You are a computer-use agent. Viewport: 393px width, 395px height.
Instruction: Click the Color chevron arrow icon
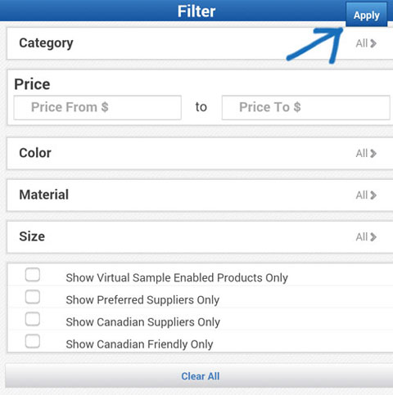tap(373, 154)
